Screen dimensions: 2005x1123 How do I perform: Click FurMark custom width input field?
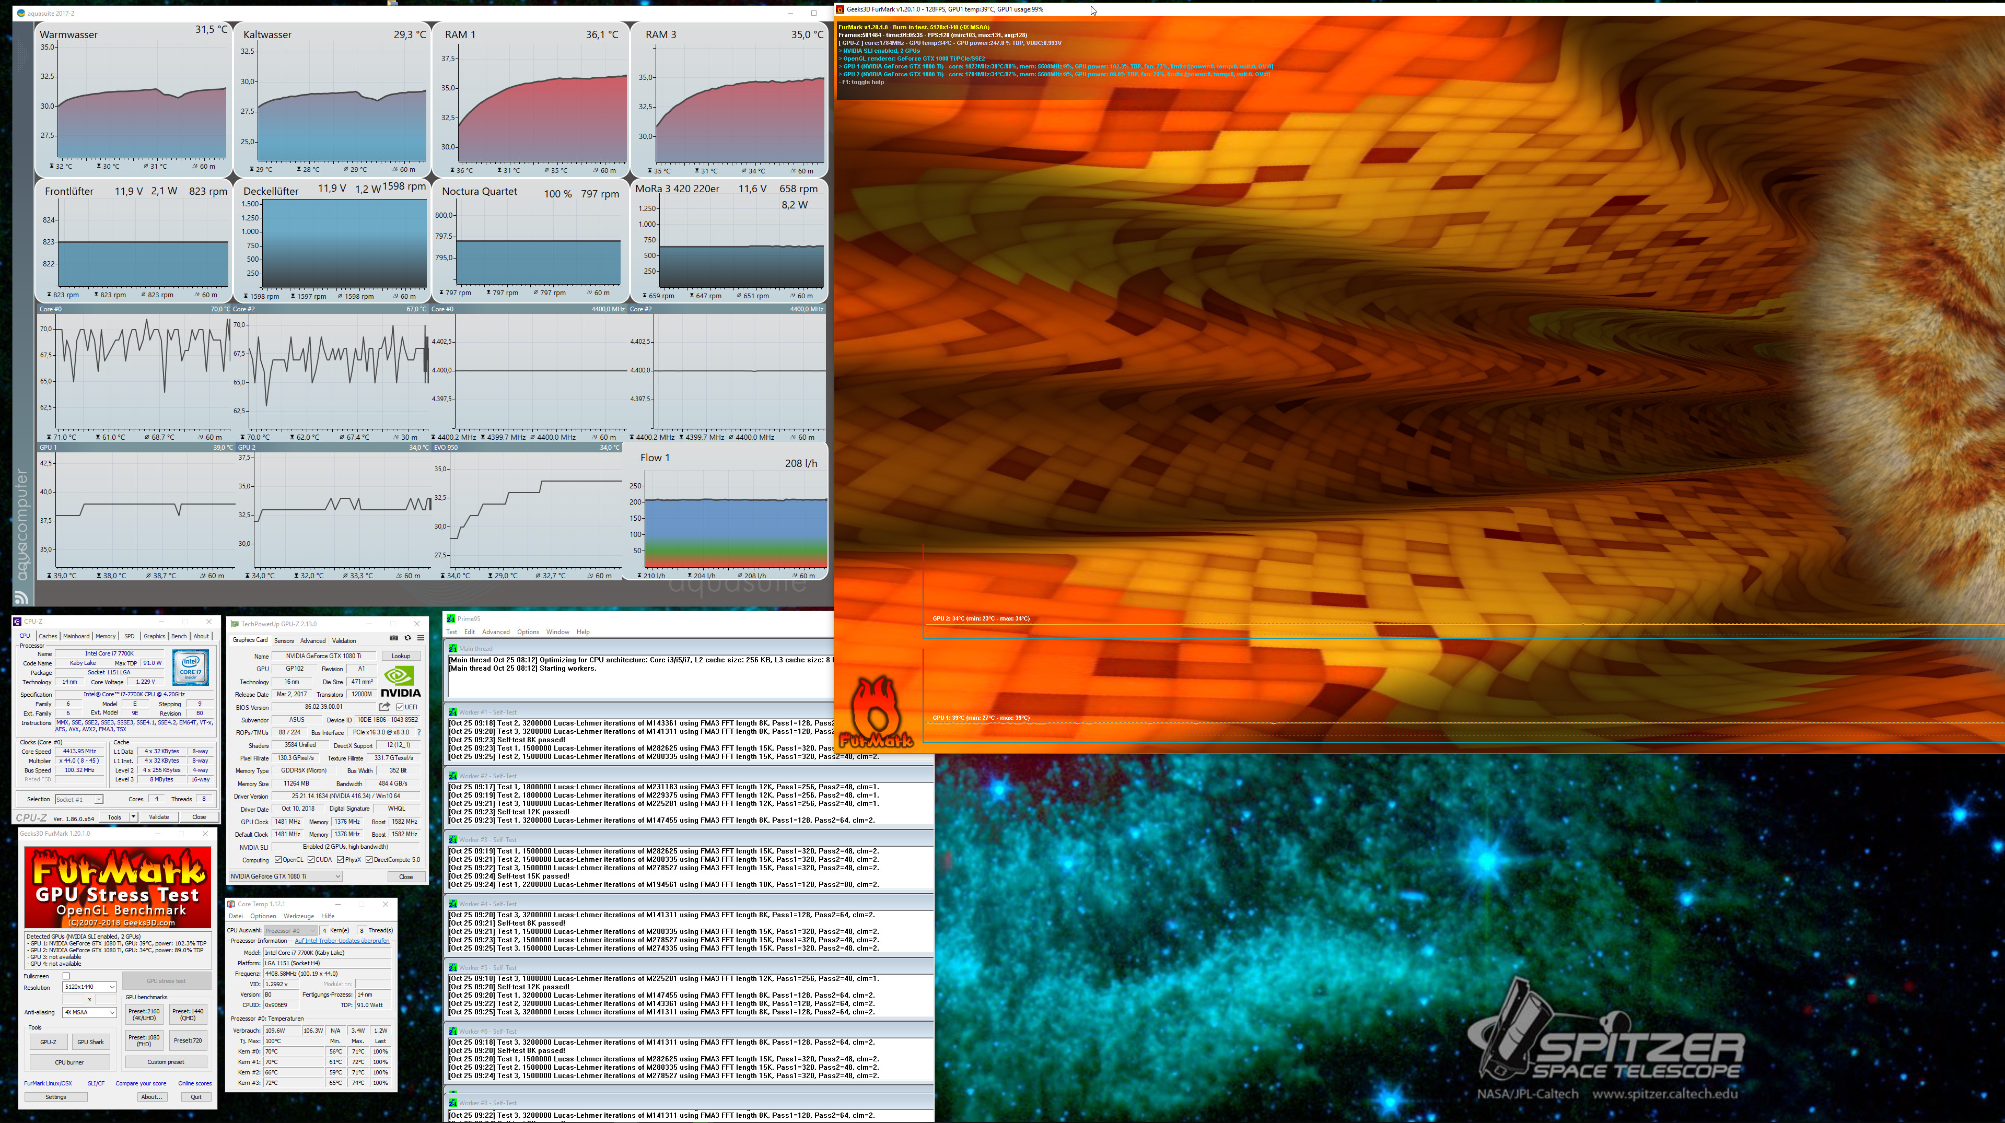pos(73,999)
